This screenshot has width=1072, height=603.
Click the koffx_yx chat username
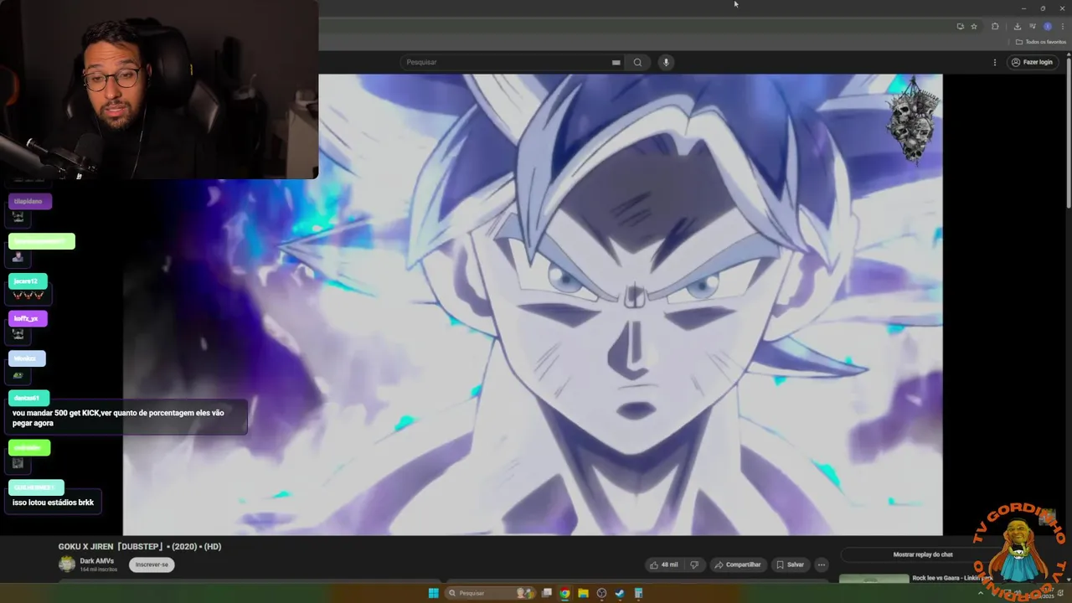pyautogui.click(x=27, y=318)
